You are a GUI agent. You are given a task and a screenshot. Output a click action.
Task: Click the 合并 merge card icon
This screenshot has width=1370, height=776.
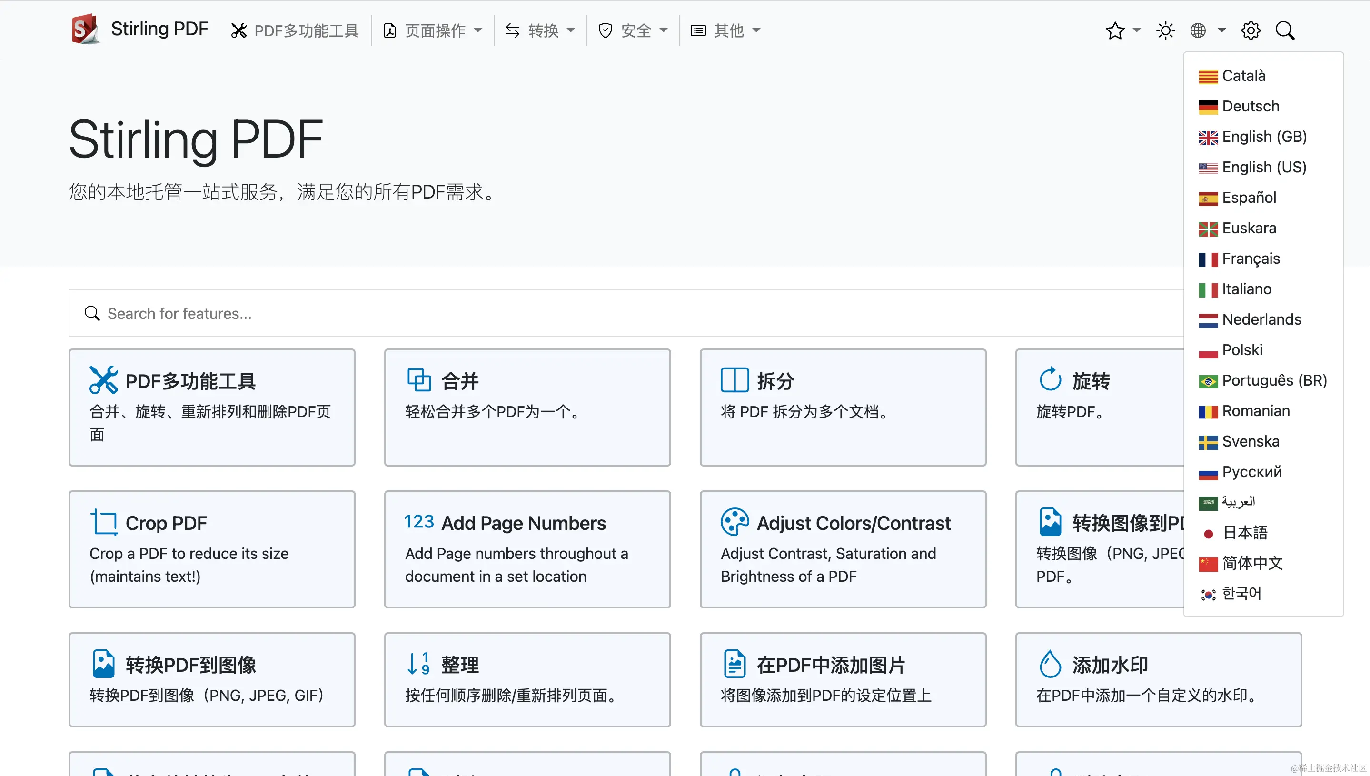click(x=419, y=380)
